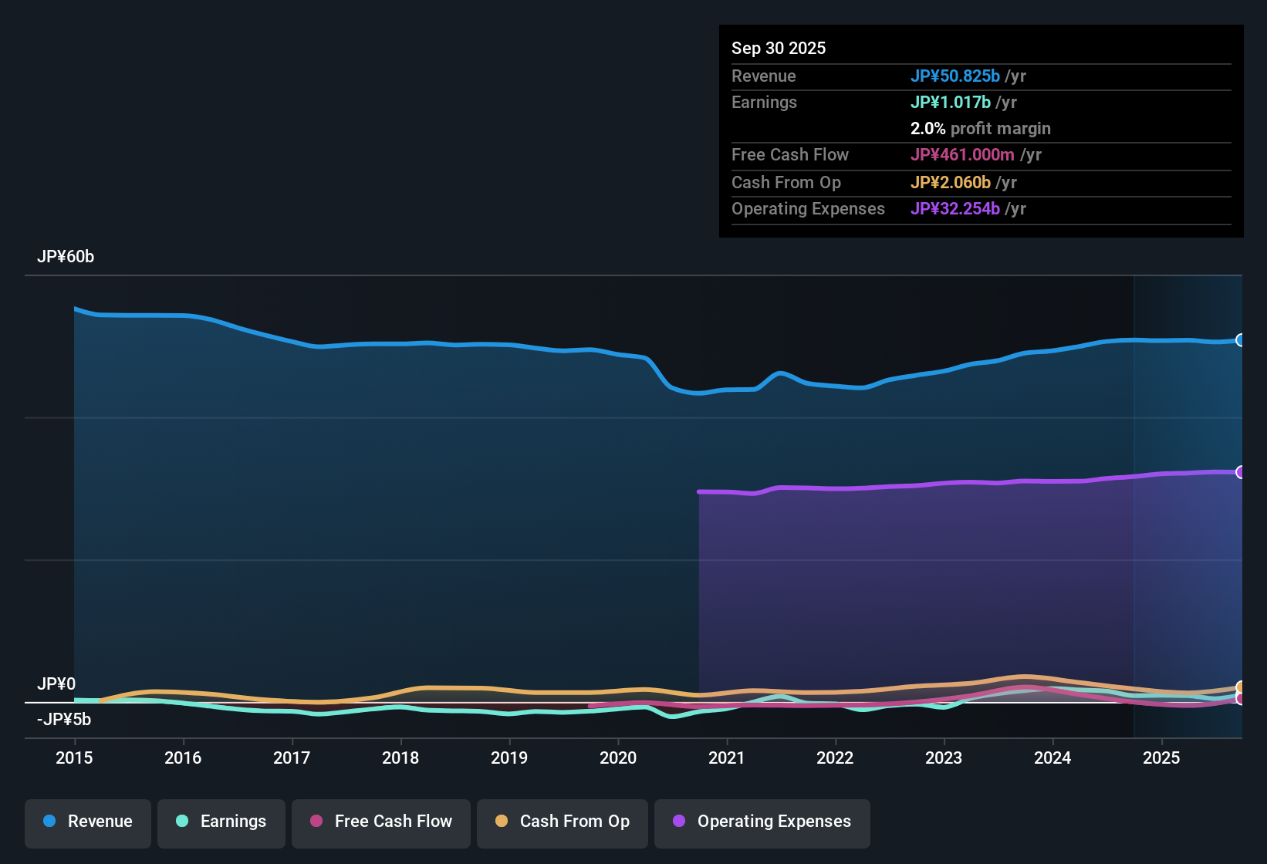Click the Sep 30 2025 tooltip header

click(x=779, y=48)
